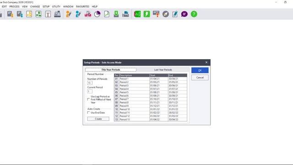Enable the Use End Date checkbox

click(88, 113)
